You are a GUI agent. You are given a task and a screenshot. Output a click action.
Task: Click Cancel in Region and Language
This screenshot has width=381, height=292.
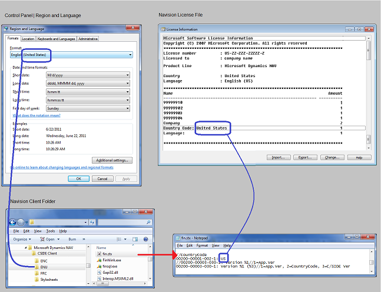pyautogui.click(x=102, y=179)
